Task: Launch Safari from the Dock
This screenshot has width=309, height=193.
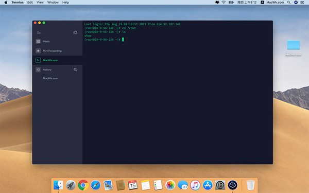Action: [x=96, y=185]
